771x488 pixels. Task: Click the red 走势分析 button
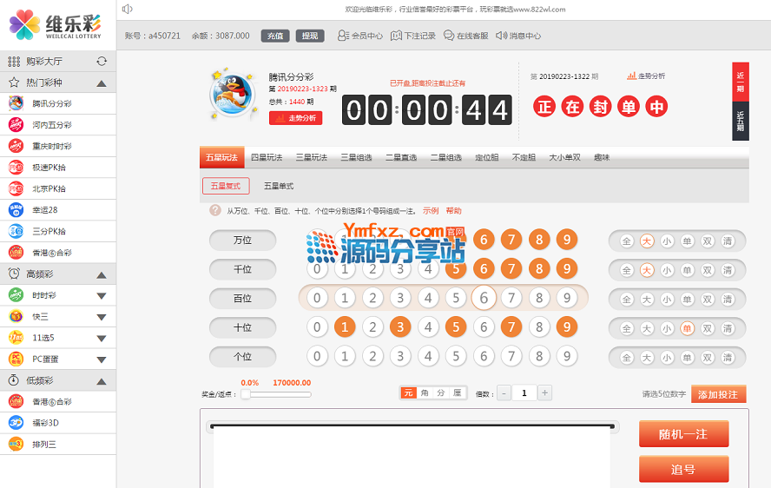point(295,118)
